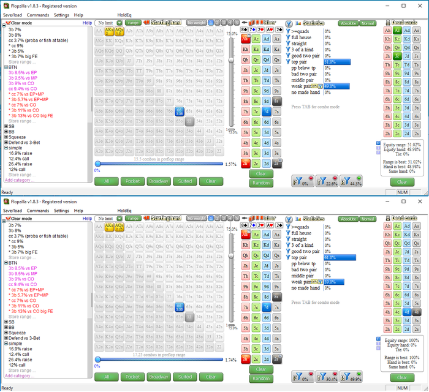Toggle weight slot 2 in top window

(x=217, y=23)
